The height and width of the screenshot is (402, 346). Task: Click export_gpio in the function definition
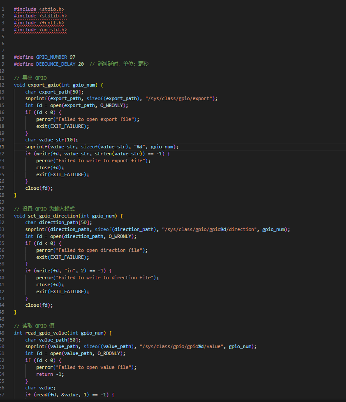(42, 85)
